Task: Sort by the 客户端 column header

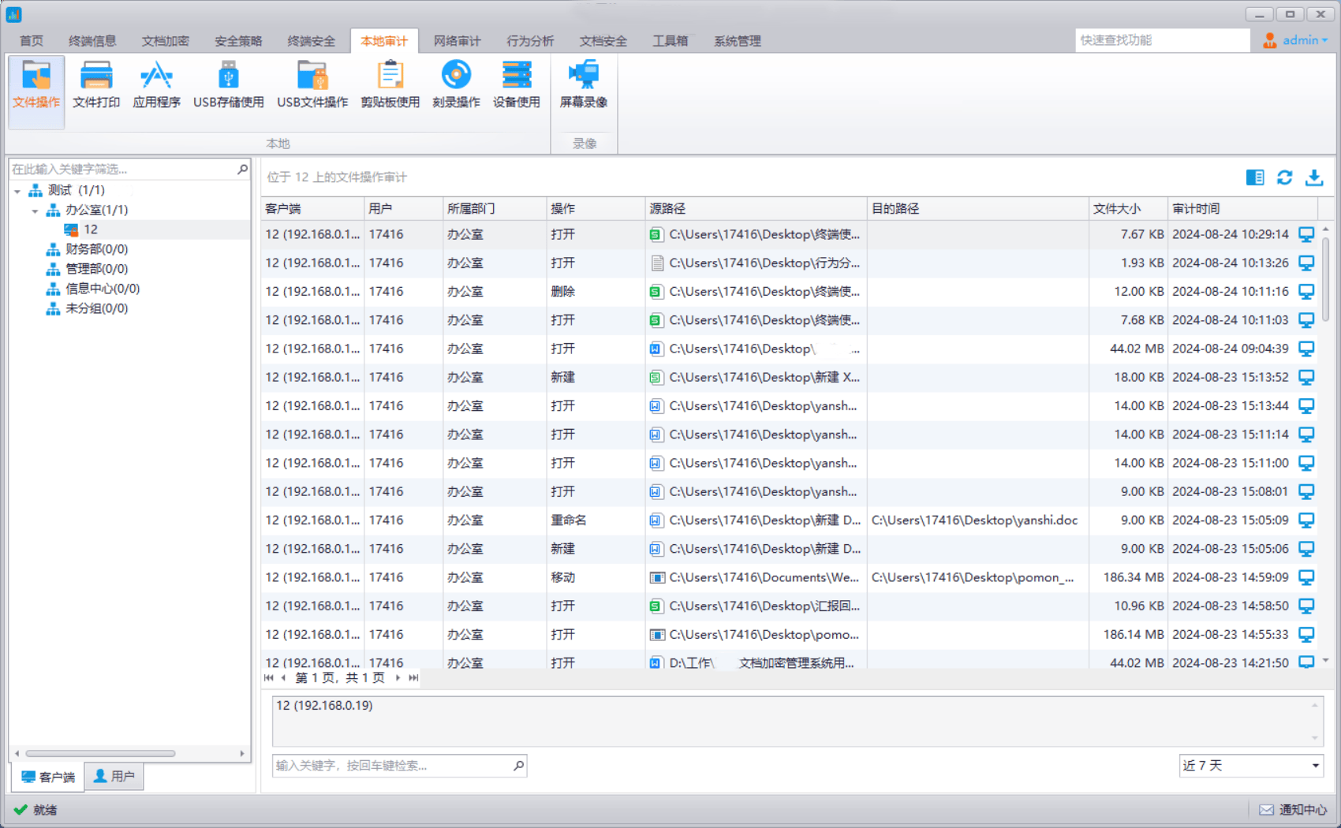Action: coord(312,209)
